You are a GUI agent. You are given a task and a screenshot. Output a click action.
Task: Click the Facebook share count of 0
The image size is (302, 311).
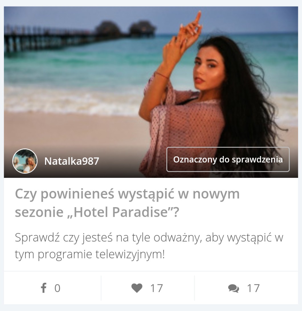coord(57,288)
